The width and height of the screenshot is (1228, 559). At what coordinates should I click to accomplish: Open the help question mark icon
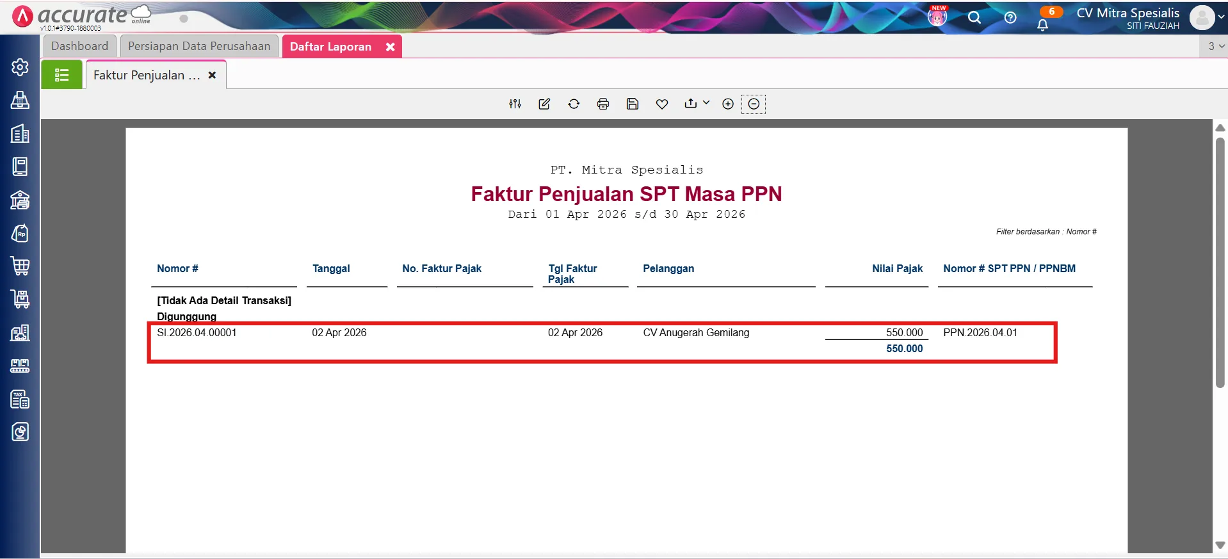[x=1010, y=17]
